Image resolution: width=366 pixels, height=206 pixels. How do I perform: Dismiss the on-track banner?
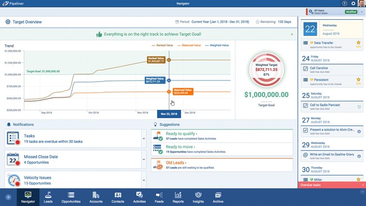(292, 34)
